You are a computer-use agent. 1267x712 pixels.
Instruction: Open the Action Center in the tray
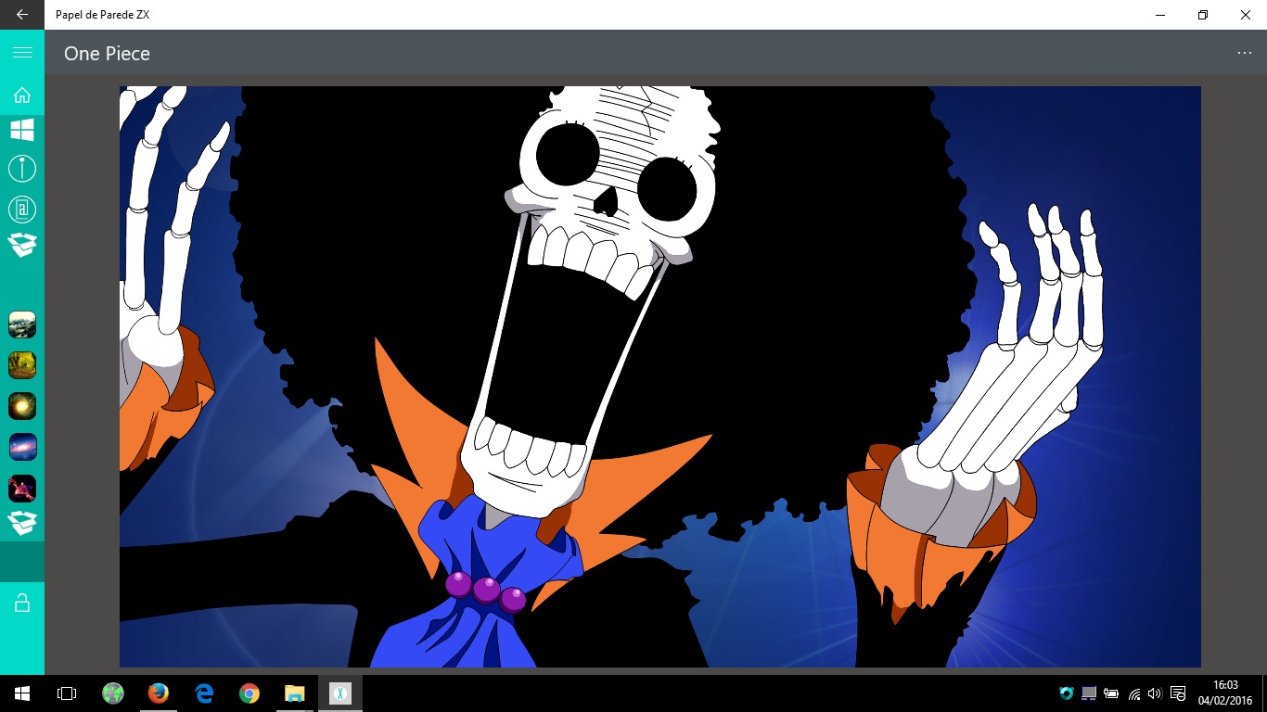[x=1177, y=693]
